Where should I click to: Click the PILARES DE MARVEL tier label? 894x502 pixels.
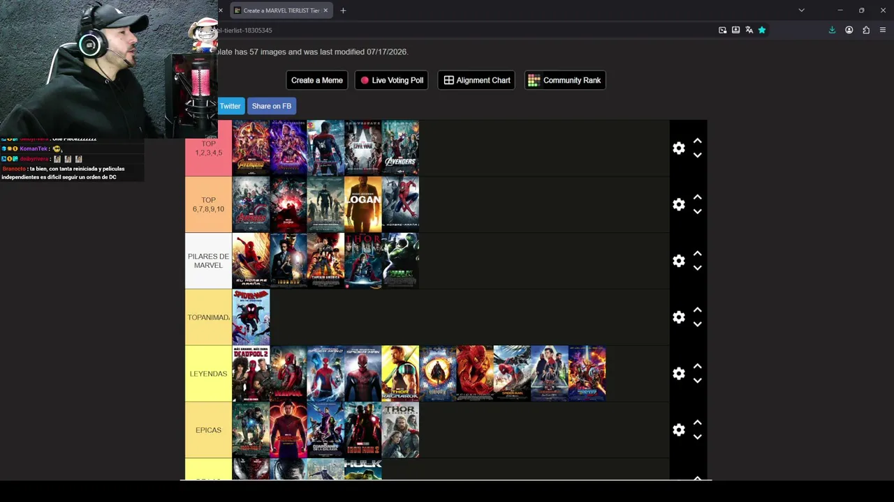(x=208, y=261)
